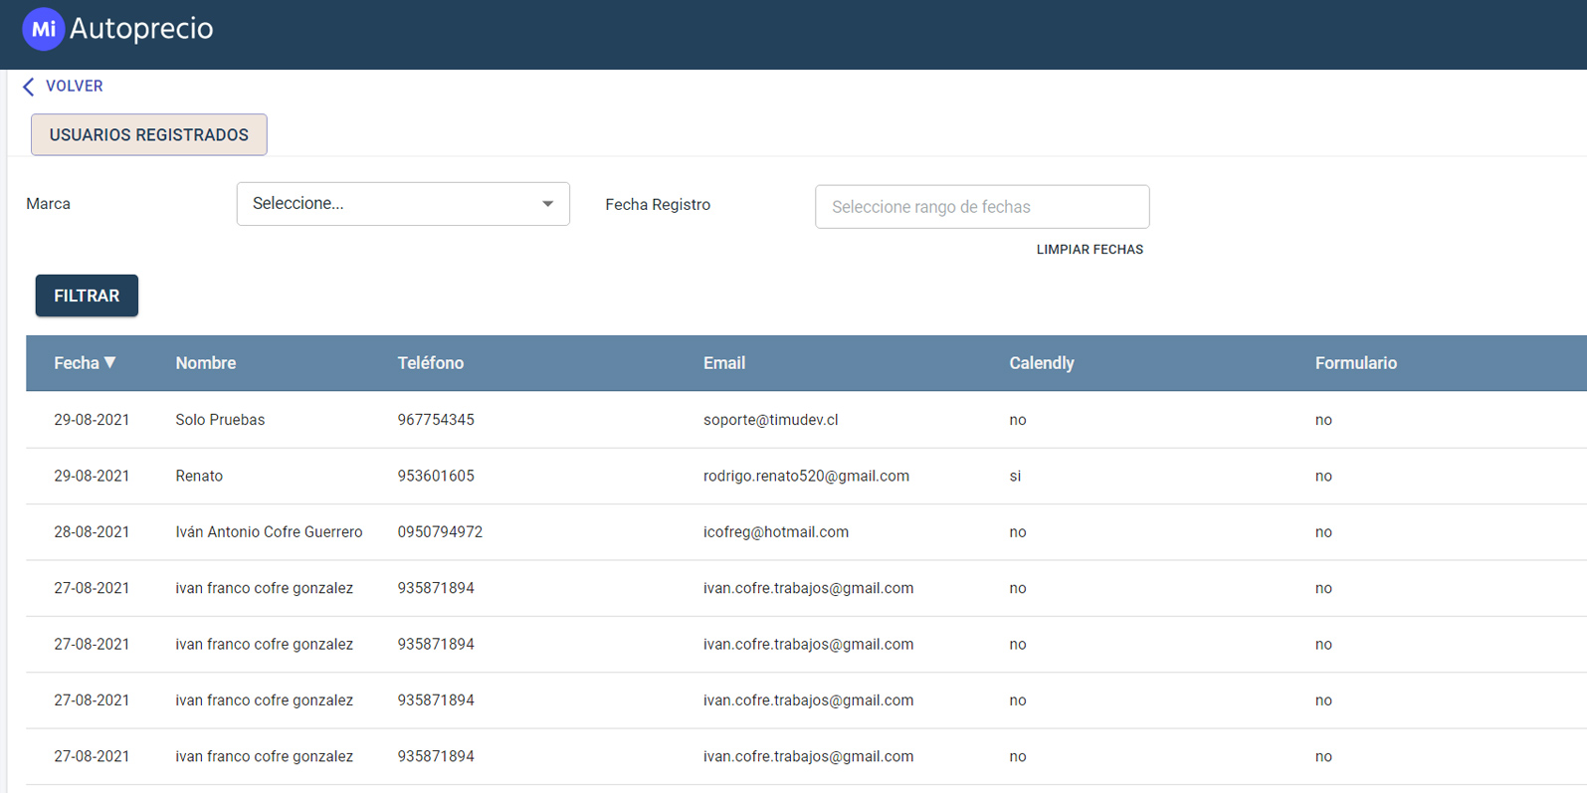Click email rodrigo.renato520@gmail.com
Screen dimensions: 1587x793
pos(806,477)
